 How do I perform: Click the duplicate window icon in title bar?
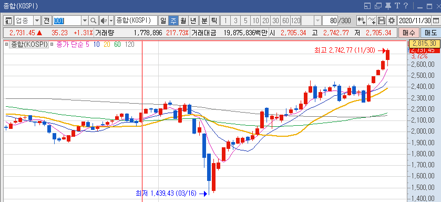[378, 6]
